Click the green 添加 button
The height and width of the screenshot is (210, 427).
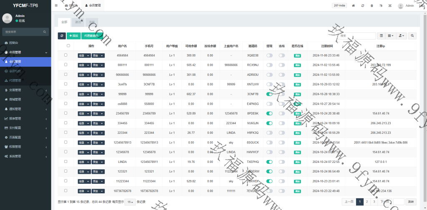[73, 36]
